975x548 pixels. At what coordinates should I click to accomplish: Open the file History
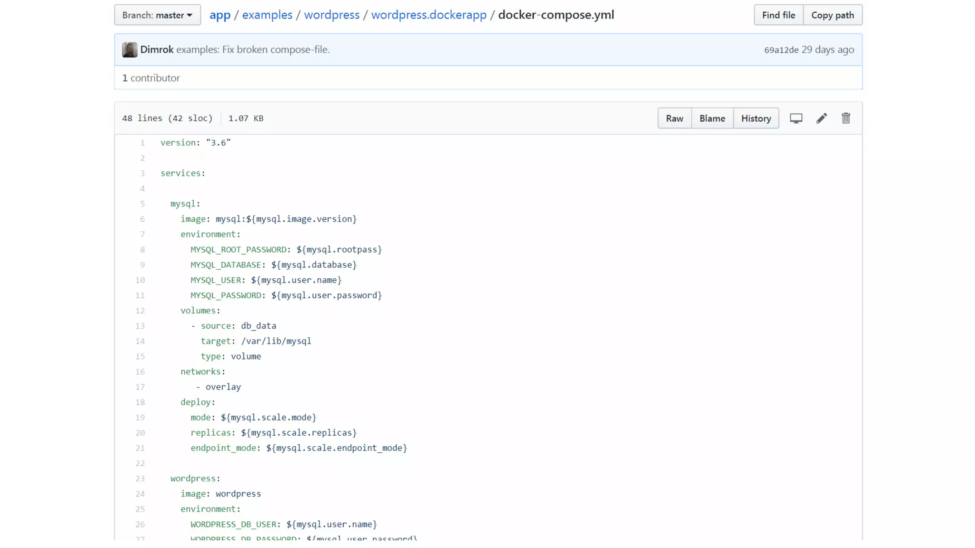(756, 118)
